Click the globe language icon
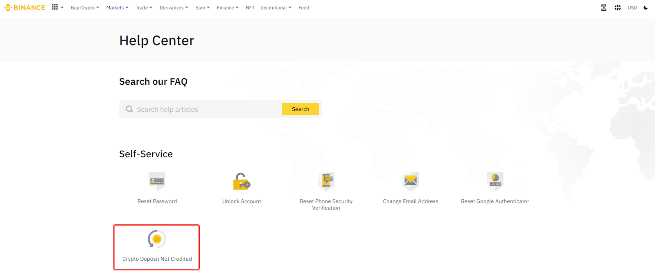 tap(618, 8)
